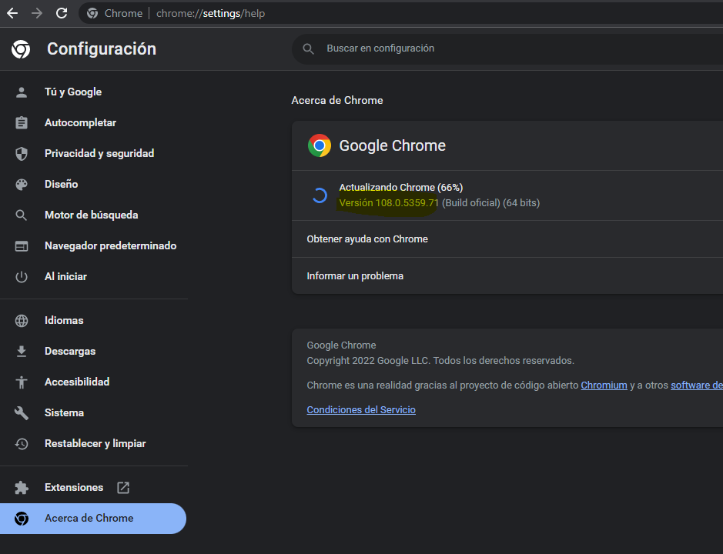Select the Restablecer y limpiar clock icon
This screenshot has height=554, width=723.
tap(22, 443)
